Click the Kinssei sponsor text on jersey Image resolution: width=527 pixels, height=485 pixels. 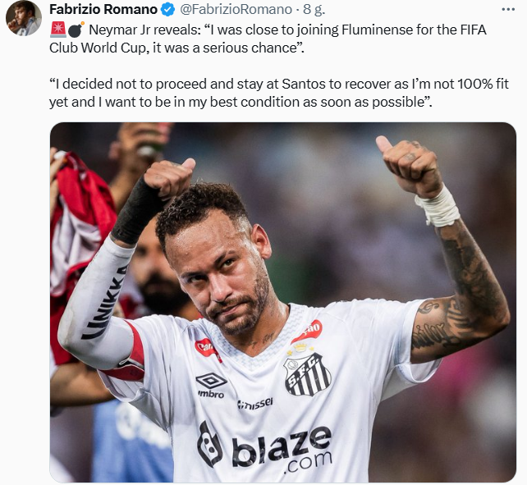point(255,403)
